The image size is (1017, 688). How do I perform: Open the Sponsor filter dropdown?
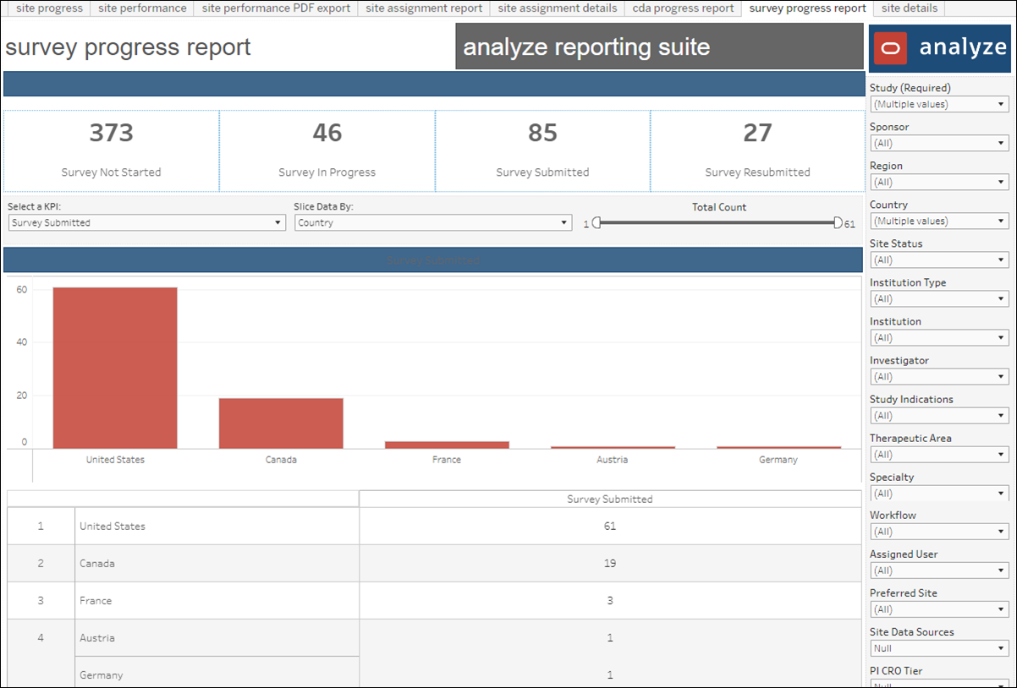pyautogui.click(x=939, y=143)
